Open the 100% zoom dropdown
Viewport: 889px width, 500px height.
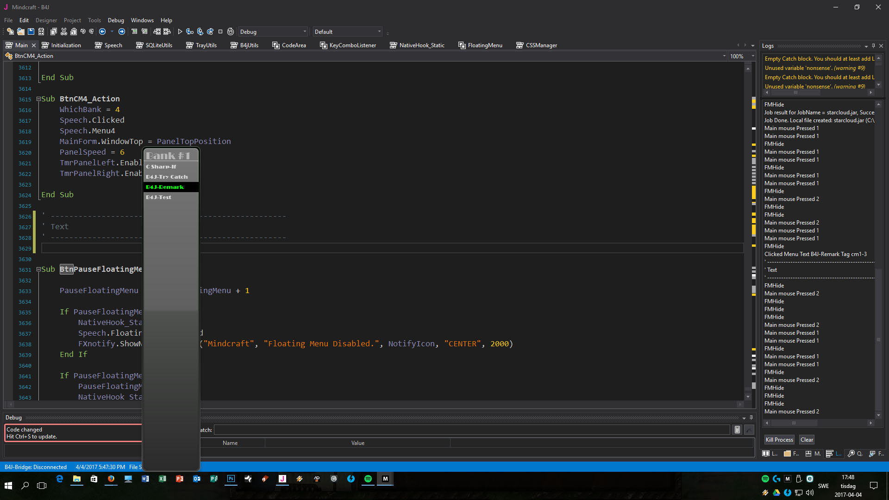click(x=753, y=56)
